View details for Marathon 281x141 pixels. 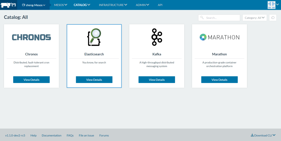219,80
